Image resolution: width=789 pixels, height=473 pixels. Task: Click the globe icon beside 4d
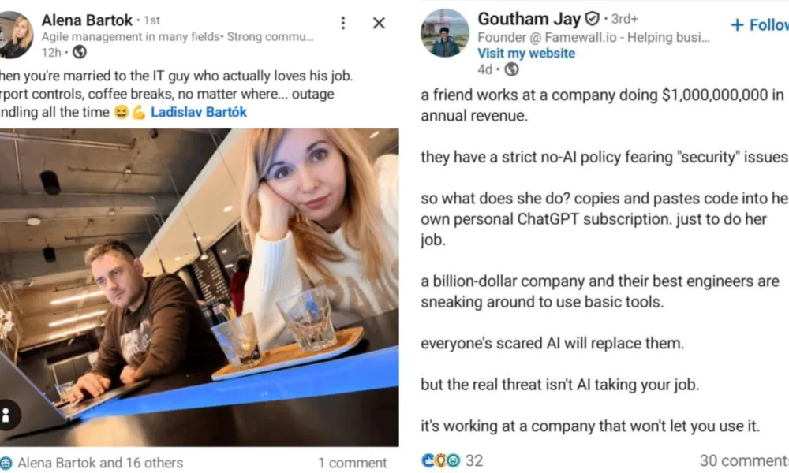[511, 69]
